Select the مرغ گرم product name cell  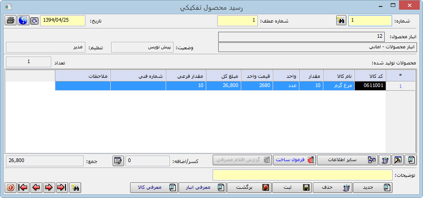click(x=339, y=86)
